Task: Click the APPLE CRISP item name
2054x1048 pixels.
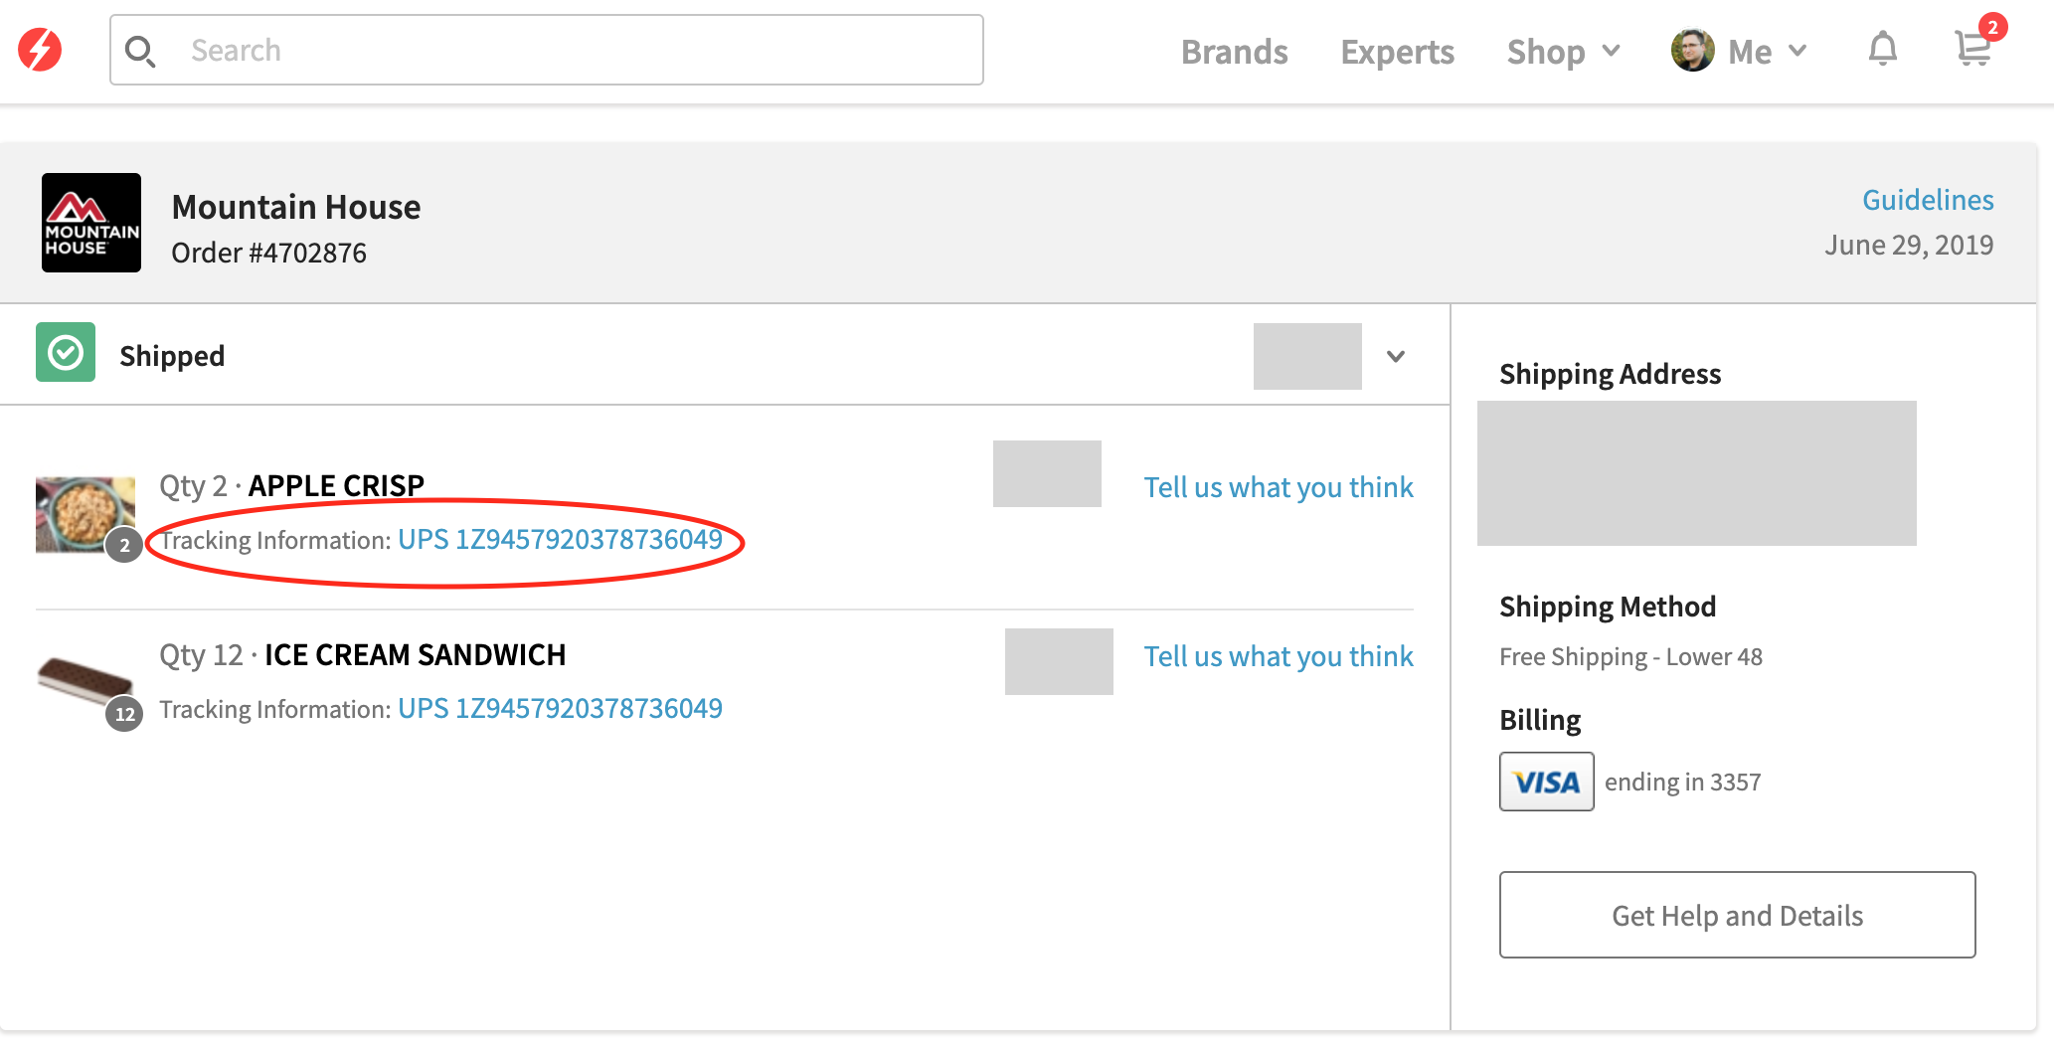Action: [336, 485]
